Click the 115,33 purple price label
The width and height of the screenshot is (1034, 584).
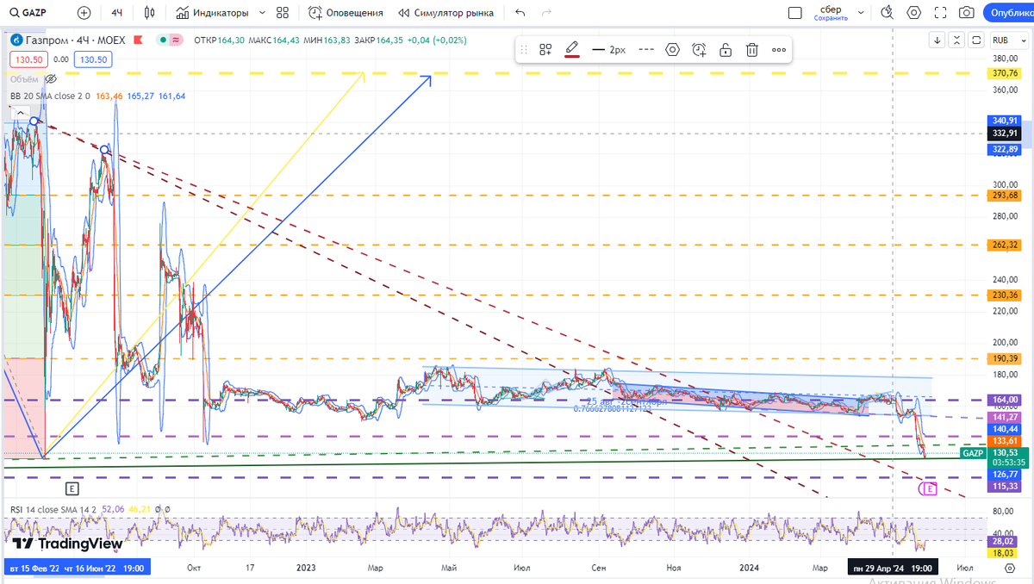(x=1006, y=487)
